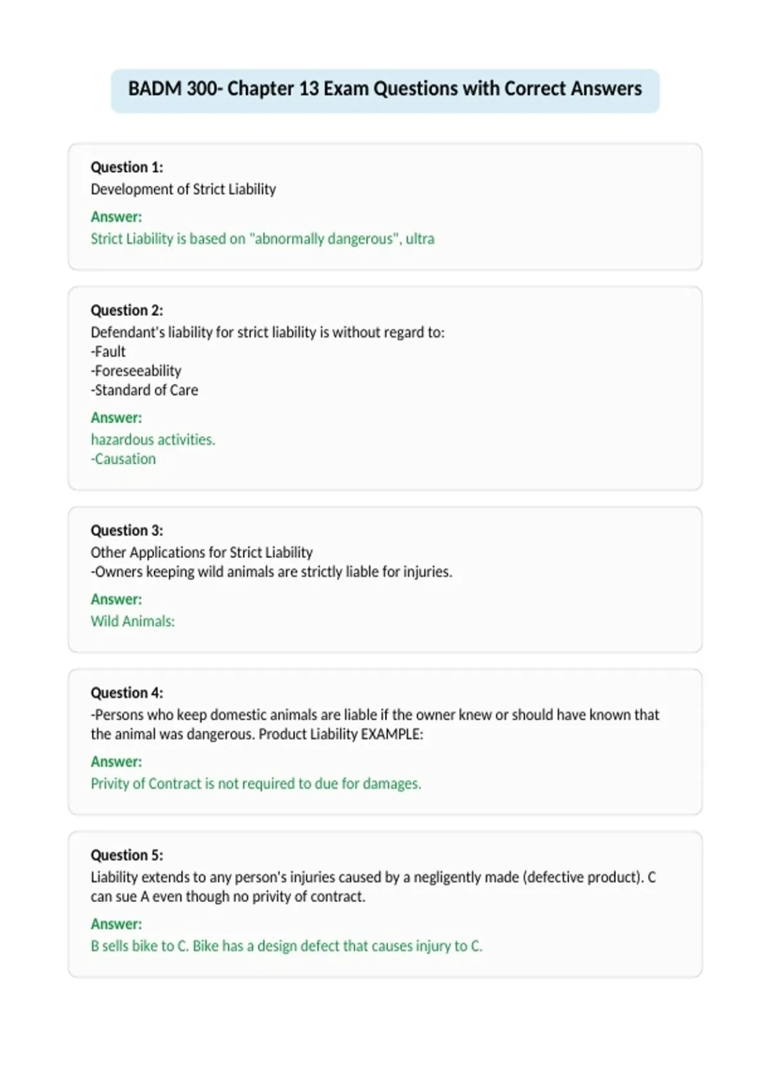Select the '-Fault' list line
Screen dimensions: 770x1090
[x=108, y=351]
